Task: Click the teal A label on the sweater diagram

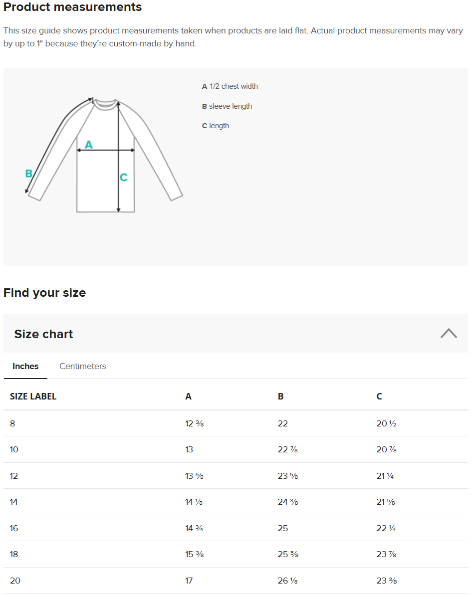Action: (89, 145)
